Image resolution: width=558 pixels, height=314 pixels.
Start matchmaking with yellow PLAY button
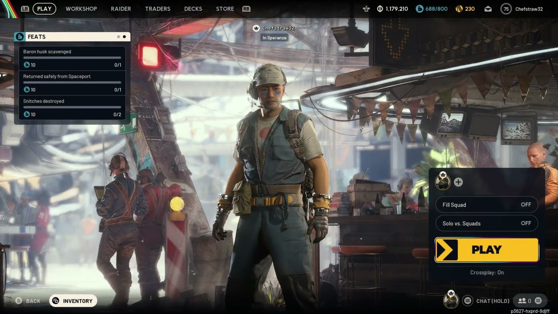click(487, 250)
